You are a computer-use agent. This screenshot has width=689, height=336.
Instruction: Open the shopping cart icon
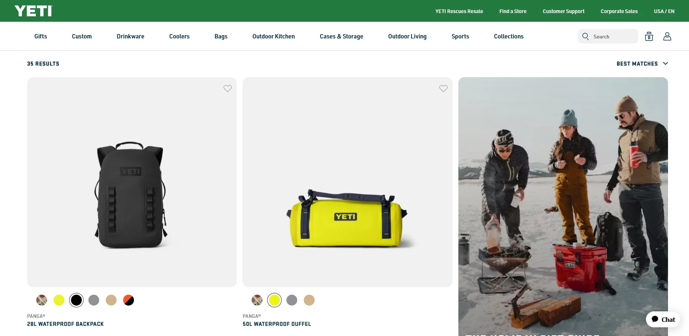pyautogui.click(x=649, y=36)
